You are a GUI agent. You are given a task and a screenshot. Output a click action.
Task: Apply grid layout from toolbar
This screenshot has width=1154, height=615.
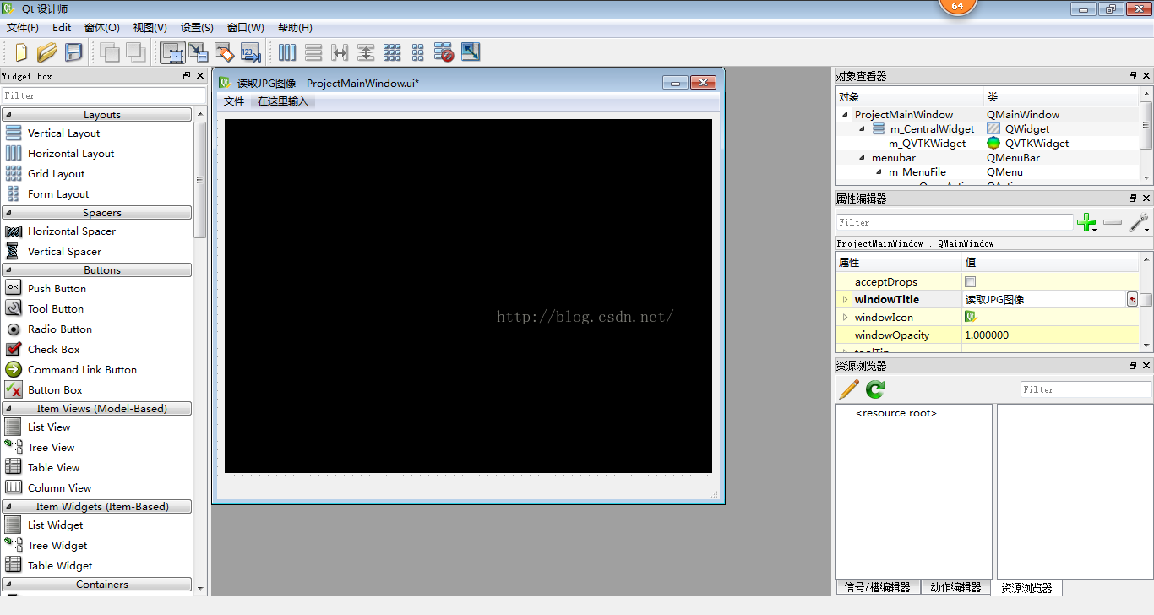pos(392,52)
